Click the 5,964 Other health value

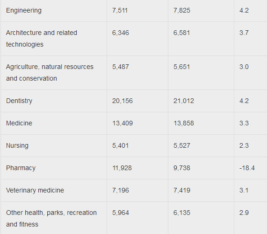121,213
